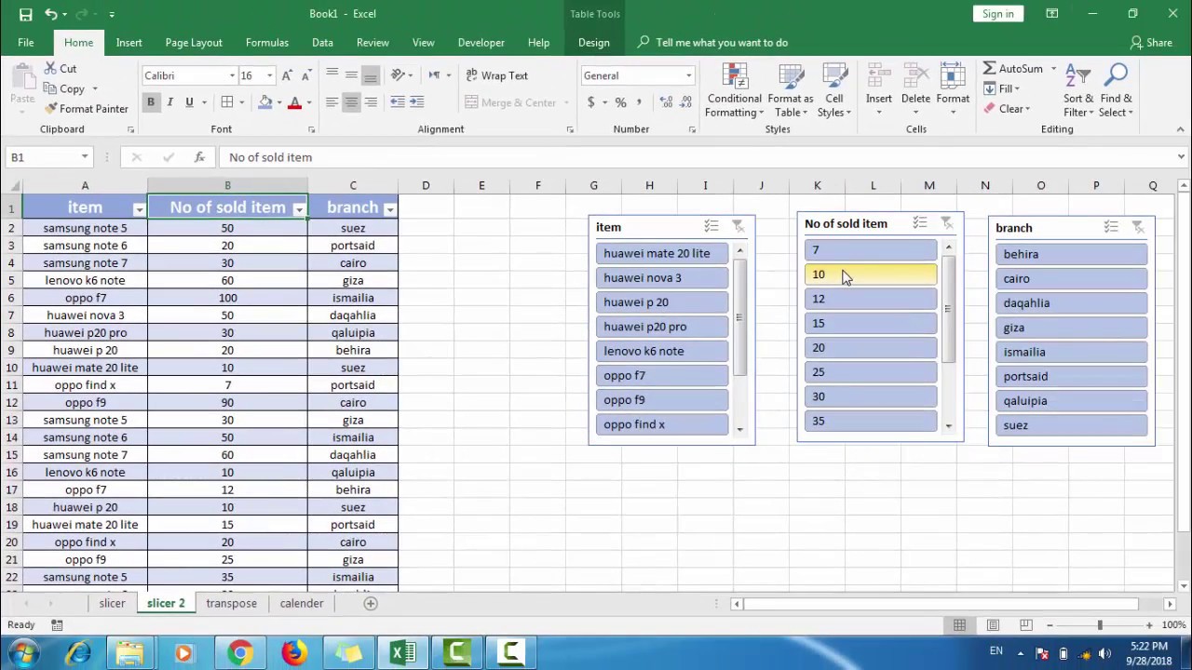Activate the Format Painter
Viewport: 1192px width, 670px height.
[86, 109]
